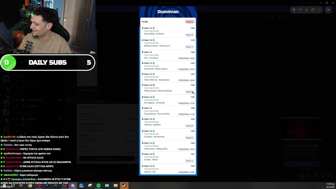Click the green check icon on the Τέπλιτσε row
Image resolution: width=336 pixels, height=189 pixels.
coord(154,119)
